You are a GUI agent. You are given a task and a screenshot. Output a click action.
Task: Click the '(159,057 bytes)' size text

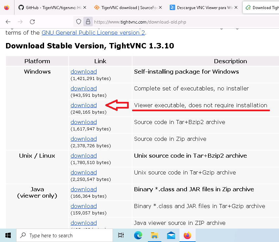89,213
